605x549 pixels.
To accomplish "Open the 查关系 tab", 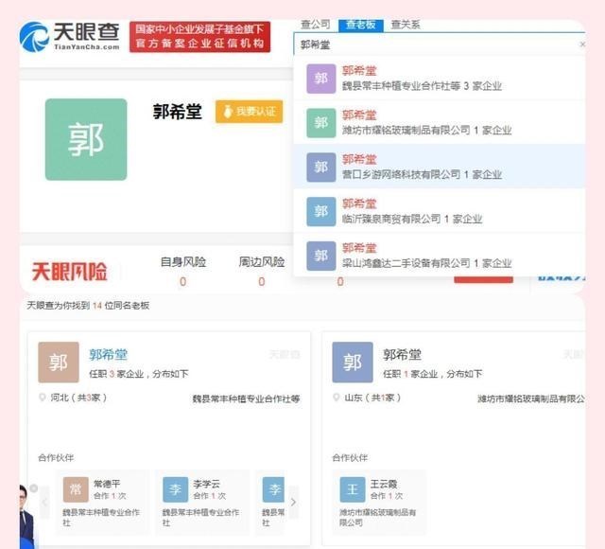I will 406,25.
